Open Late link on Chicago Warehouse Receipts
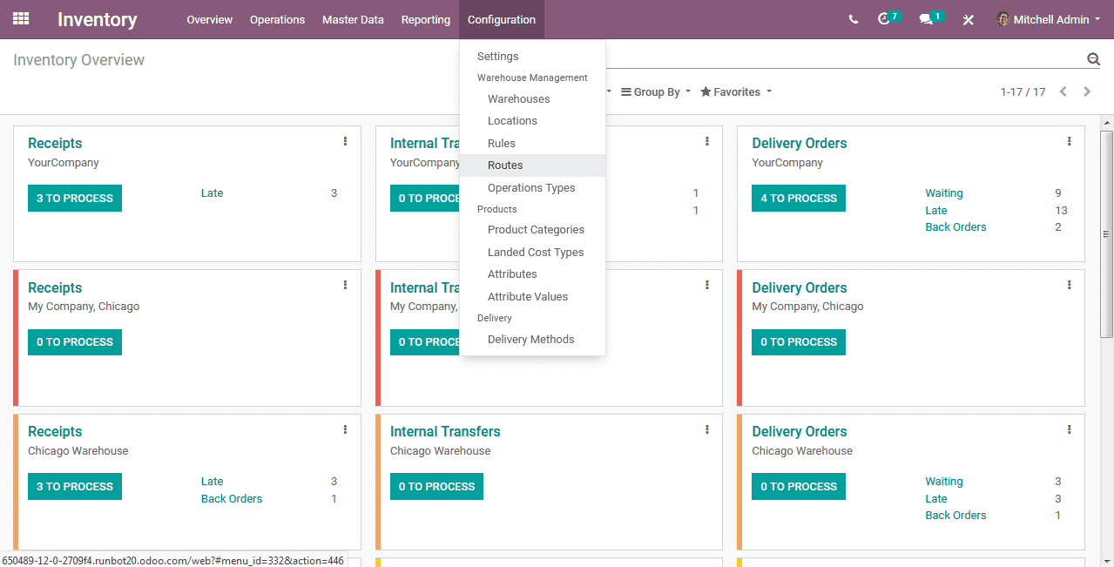 tap(212, 482)
